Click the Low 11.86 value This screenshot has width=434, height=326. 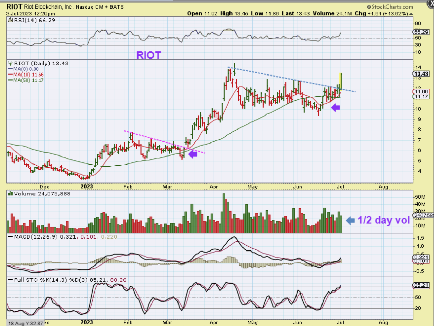[265, 14]
